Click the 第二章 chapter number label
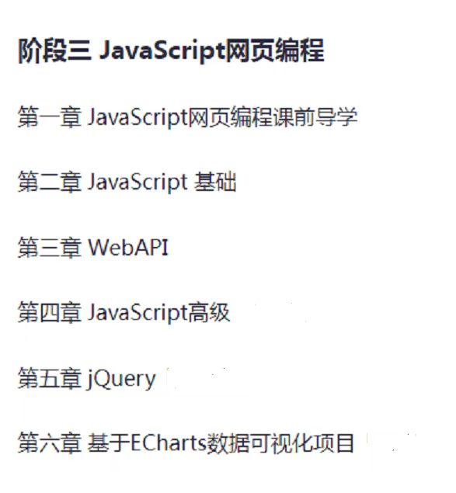Viewport: 456px width, 493px height. (50, 182)
